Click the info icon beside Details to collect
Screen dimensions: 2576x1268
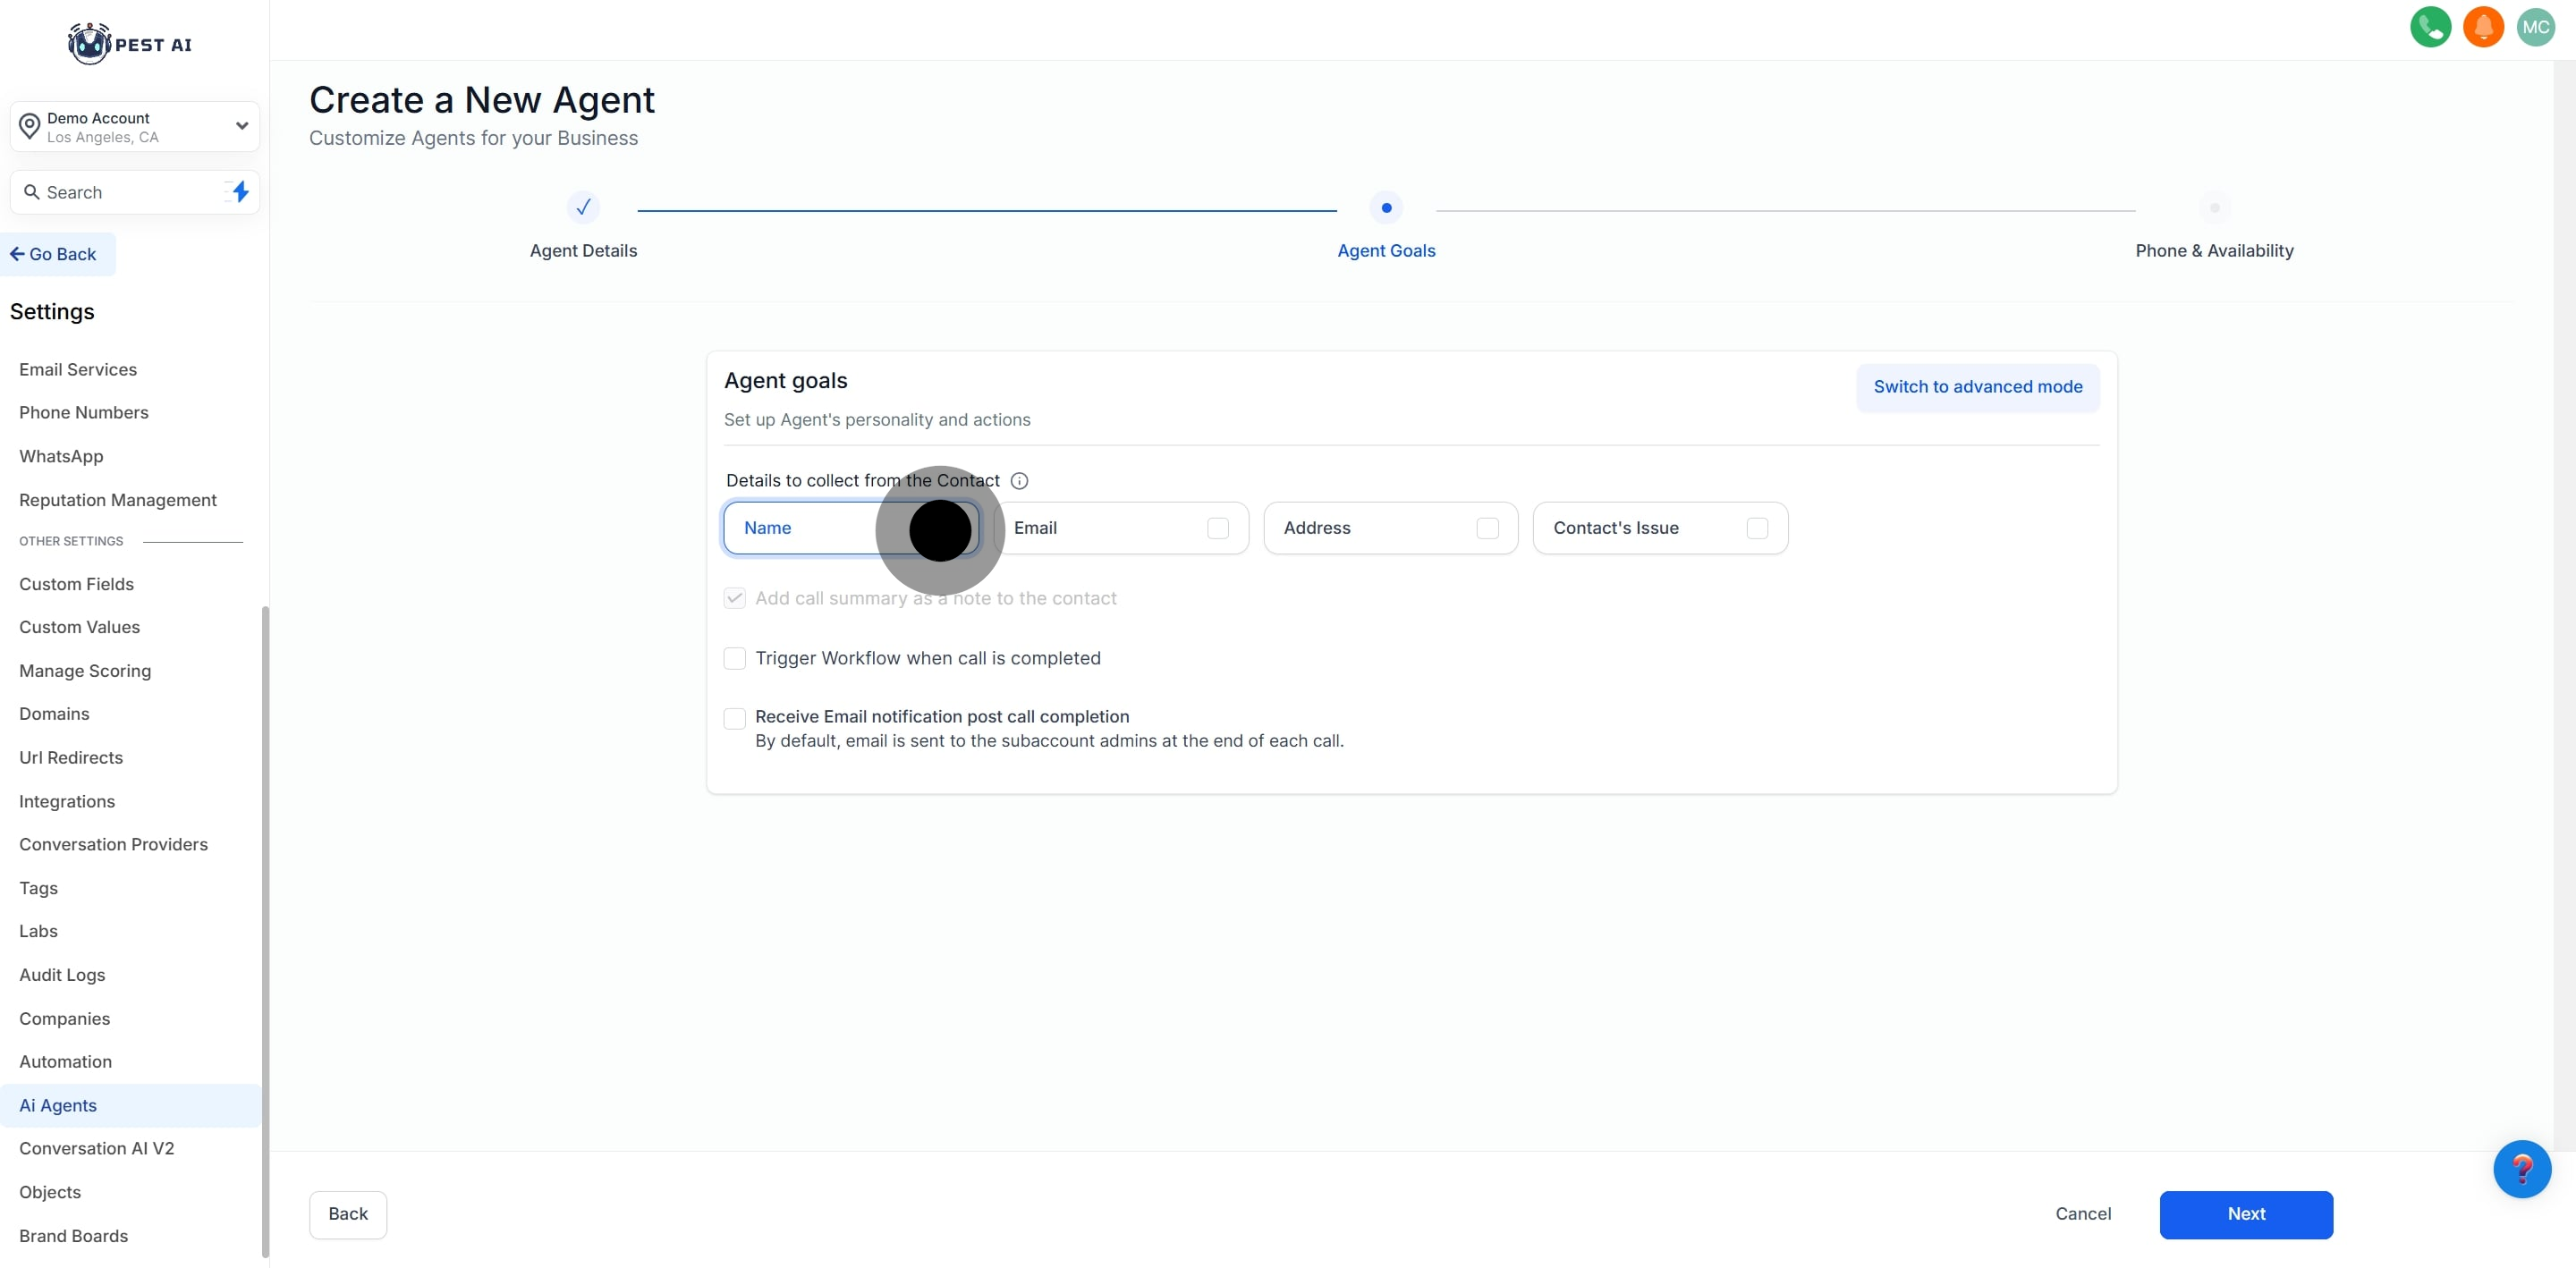click(x=1019, y=481)
